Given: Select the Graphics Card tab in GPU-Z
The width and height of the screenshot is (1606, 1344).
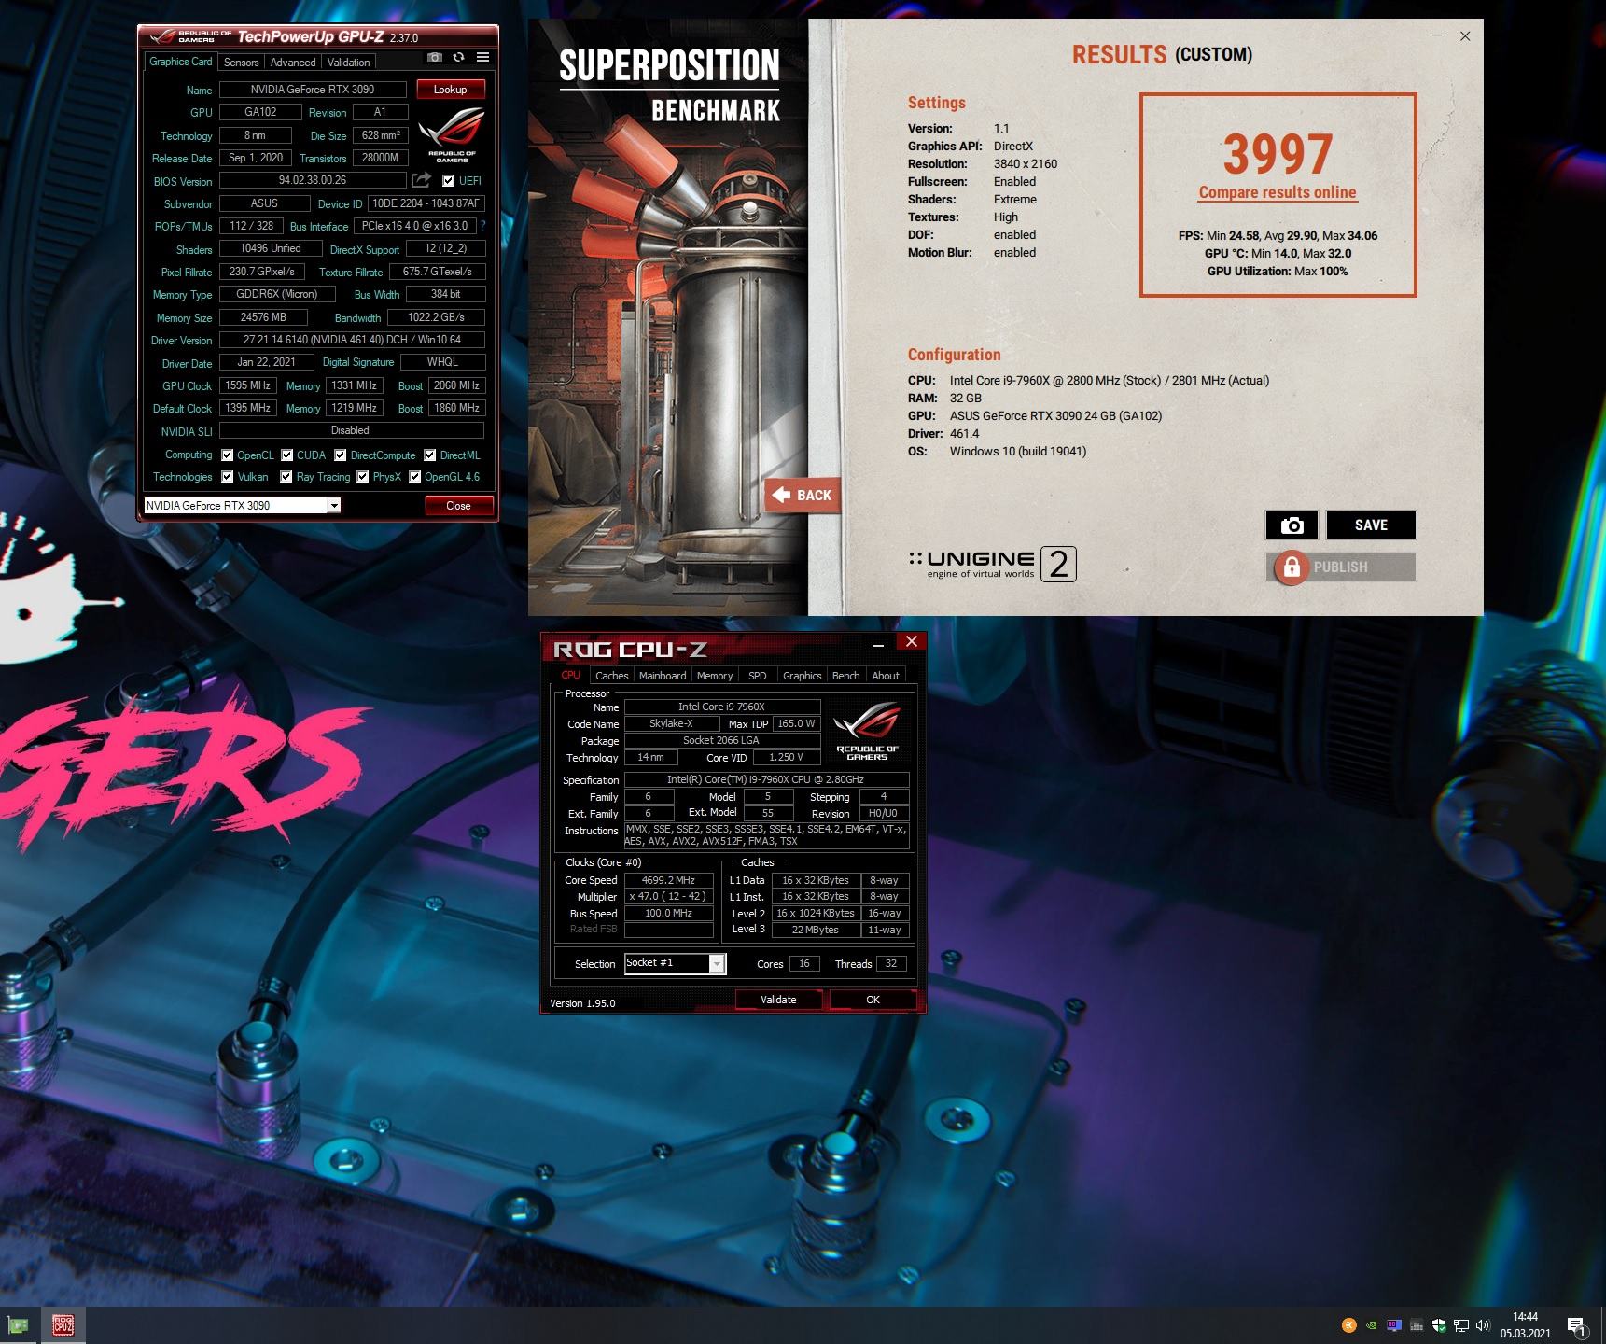Looking at the screenshot, I should [x=181, y=62].
